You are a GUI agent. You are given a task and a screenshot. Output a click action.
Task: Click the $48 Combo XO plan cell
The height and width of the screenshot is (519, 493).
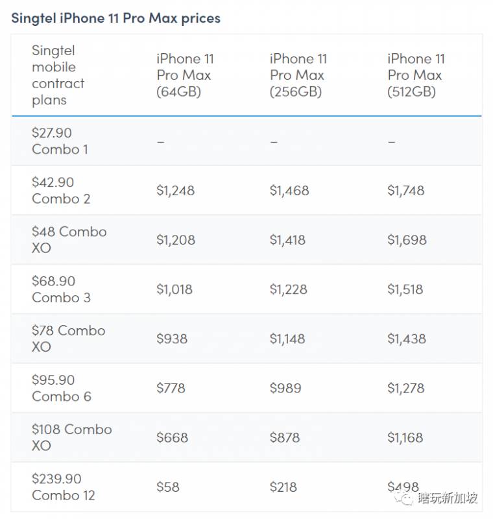(x=69, y=239)
